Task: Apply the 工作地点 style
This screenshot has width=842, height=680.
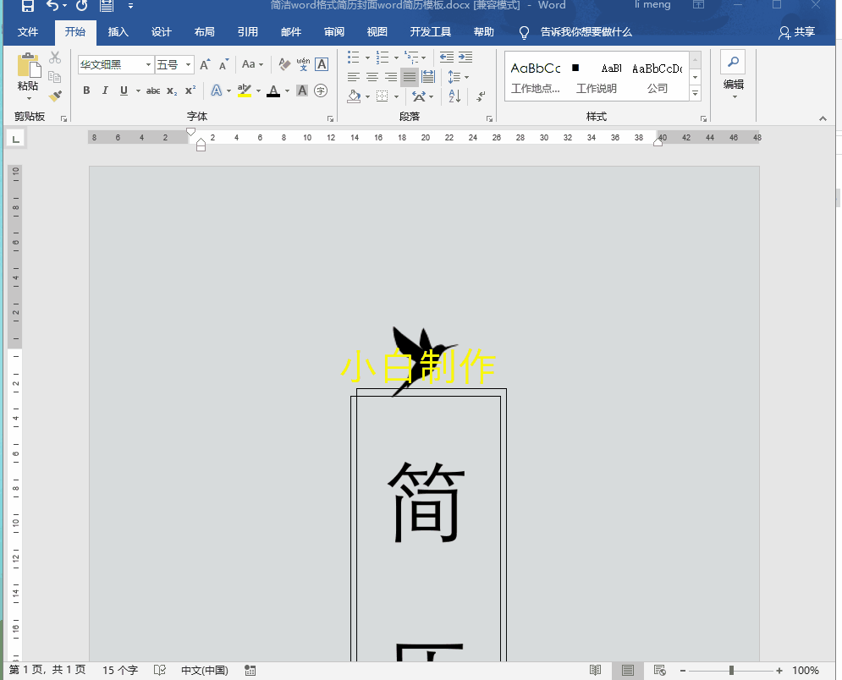Action: click(536, 77)
